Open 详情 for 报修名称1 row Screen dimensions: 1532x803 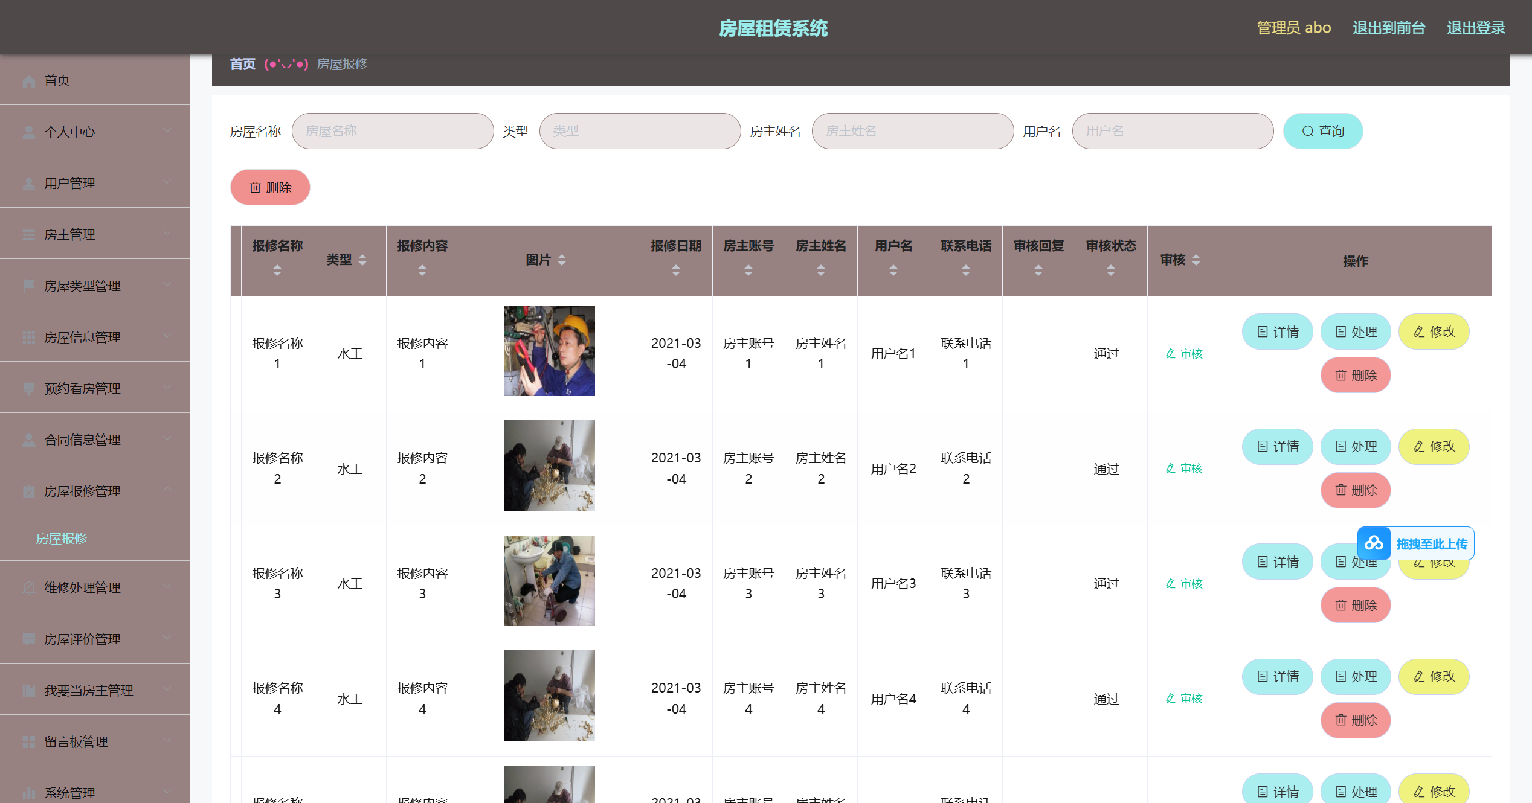[1278, 331]
